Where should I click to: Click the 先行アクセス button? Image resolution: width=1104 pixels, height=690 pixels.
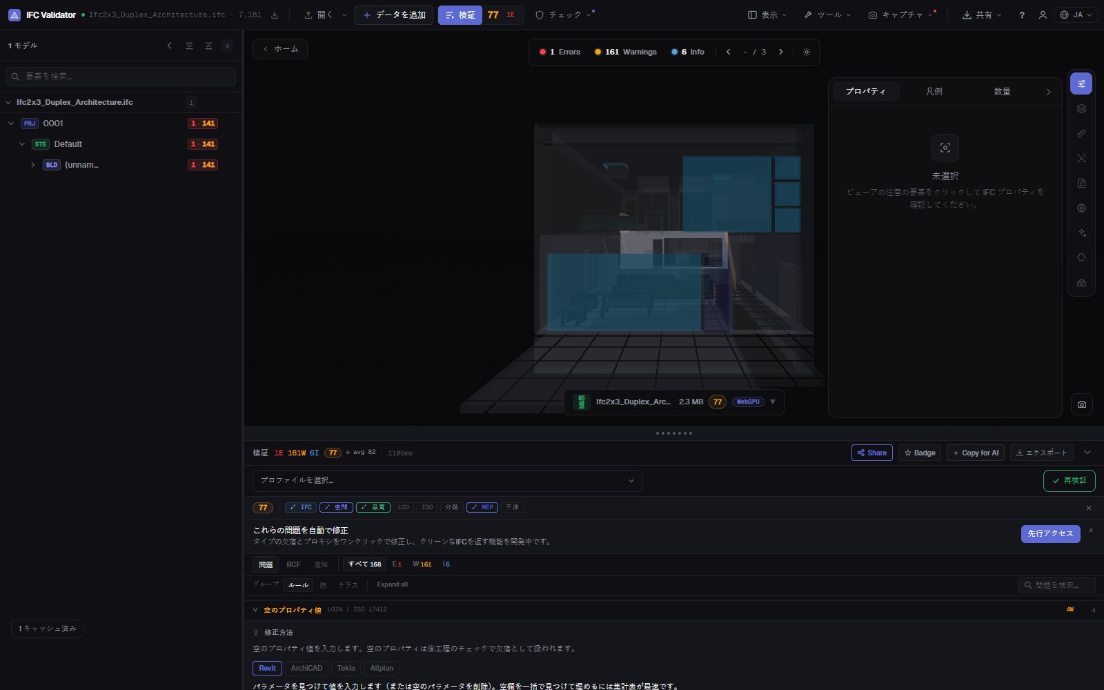click(1050, 534)
